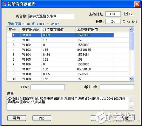142x126 pixels.
Task: Click 32-bit value 1528383 cell
Action: coord(95,35)
